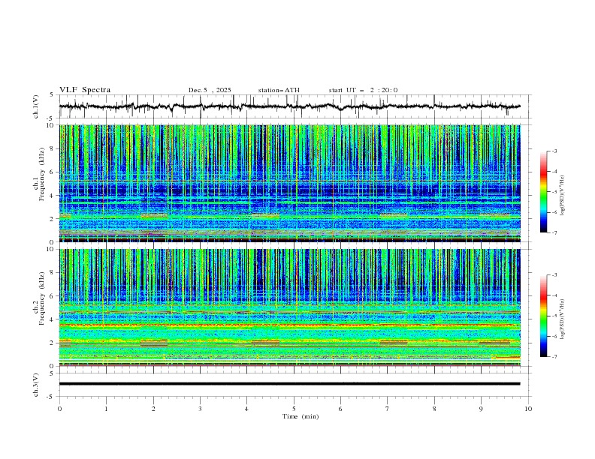Click the Time (min) axis label
The height and width of the screenshot is (459, 595).
tap(300, 416)
